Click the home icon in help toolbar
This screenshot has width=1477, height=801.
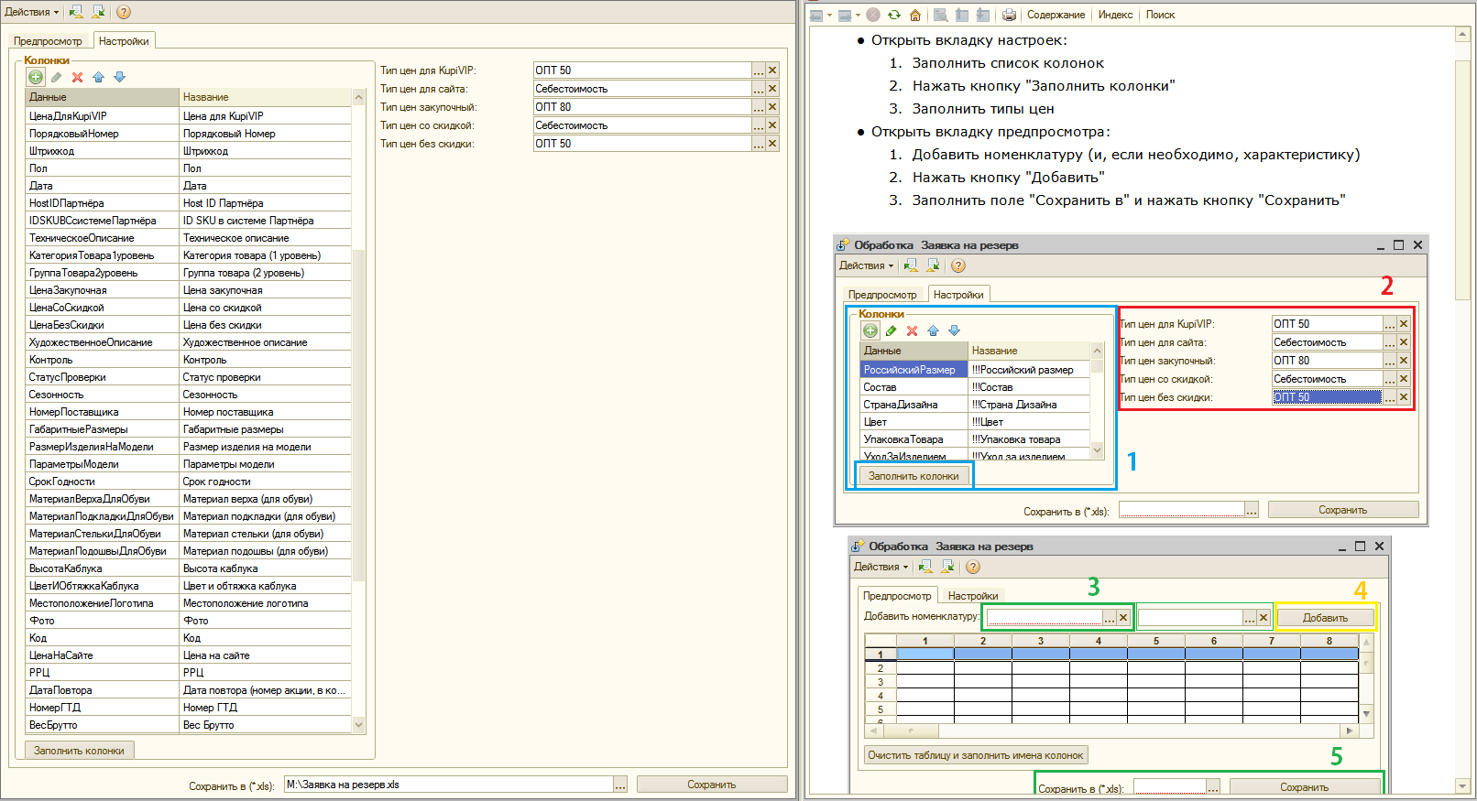pos(914,15)
